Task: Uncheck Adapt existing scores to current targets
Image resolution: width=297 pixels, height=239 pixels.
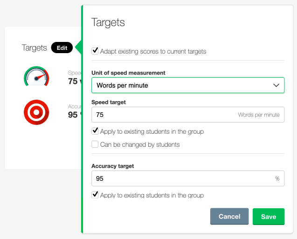Action: pos(95,51)
